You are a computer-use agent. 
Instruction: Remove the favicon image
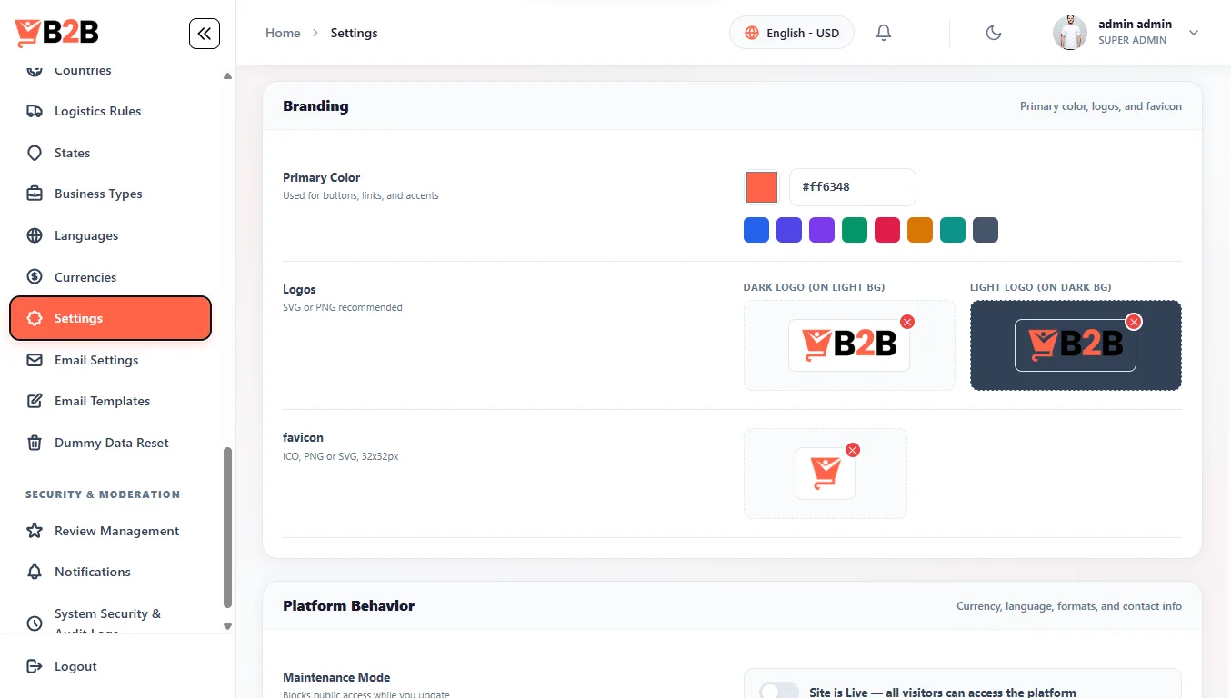853,450
